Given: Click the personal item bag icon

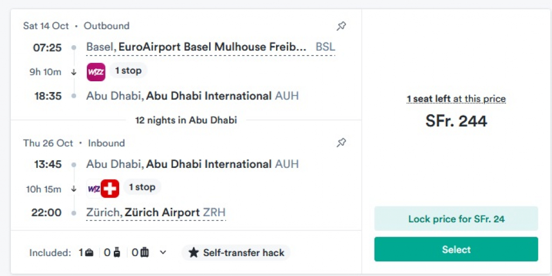Looking at the screenshot, I should coord(89,252).
